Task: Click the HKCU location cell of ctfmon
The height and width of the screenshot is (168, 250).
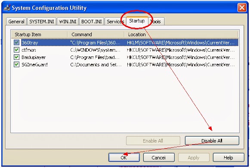Action: pyautogui.click(x=181, y=50)
